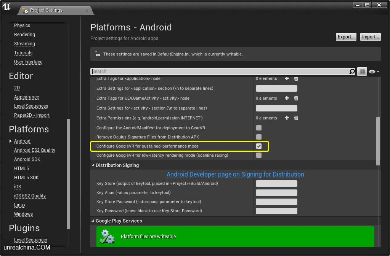Click the Key Alias input field
This screenshot has height=256, width=390.
pyautogui.click(x=276, y=192)
